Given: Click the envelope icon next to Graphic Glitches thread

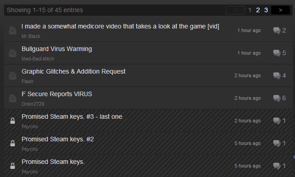Looking at the screenshot, I should 13,76.
